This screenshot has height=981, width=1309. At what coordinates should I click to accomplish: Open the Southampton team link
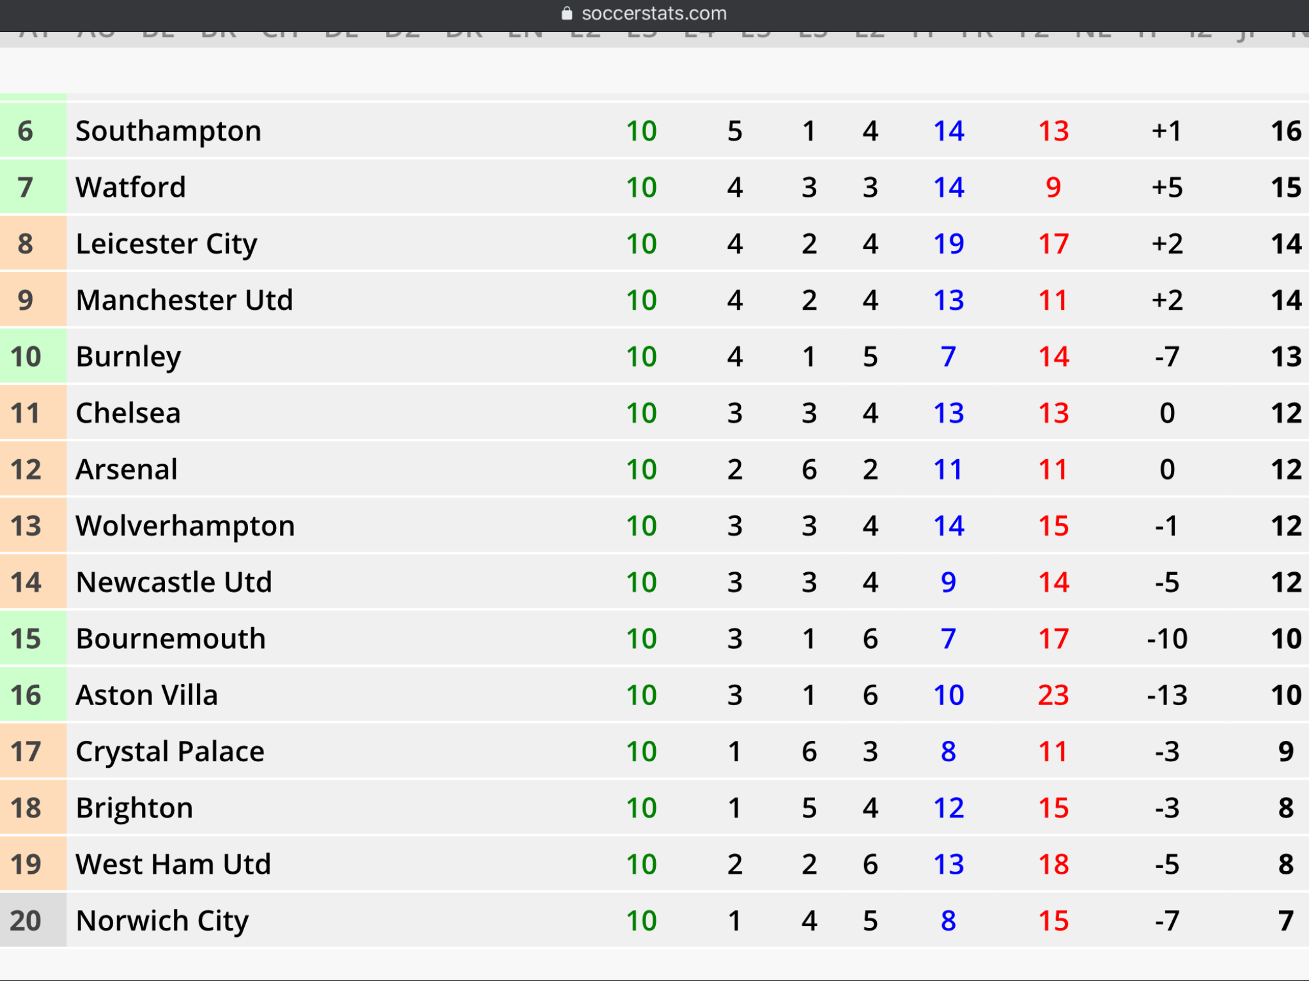coord(169,132)
